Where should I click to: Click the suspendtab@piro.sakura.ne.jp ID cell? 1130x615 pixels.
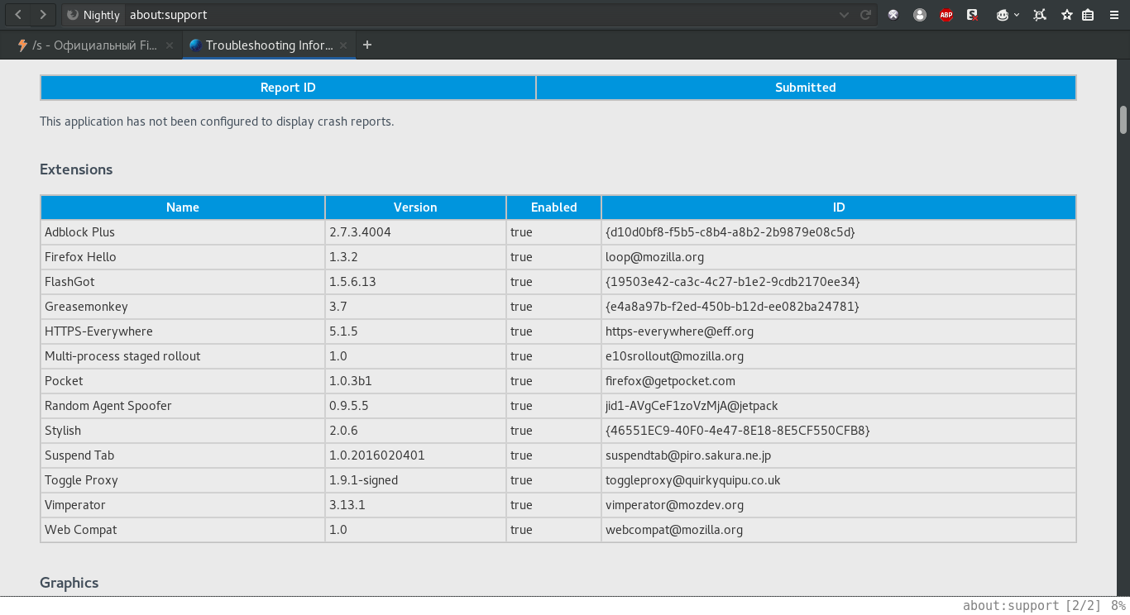839,455
